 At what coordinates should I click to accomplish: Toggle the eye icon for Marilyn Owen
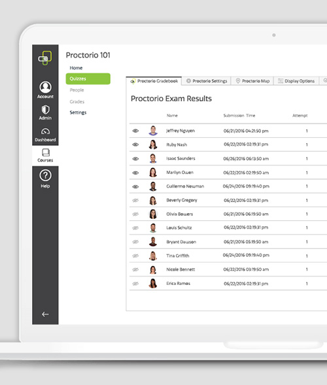click(135, 173)
